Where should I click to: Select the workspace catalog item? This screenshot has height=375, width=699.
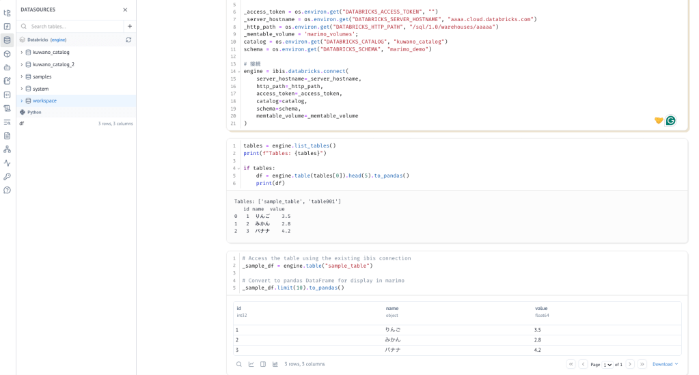pyautogui.click(x=44, y=101)
